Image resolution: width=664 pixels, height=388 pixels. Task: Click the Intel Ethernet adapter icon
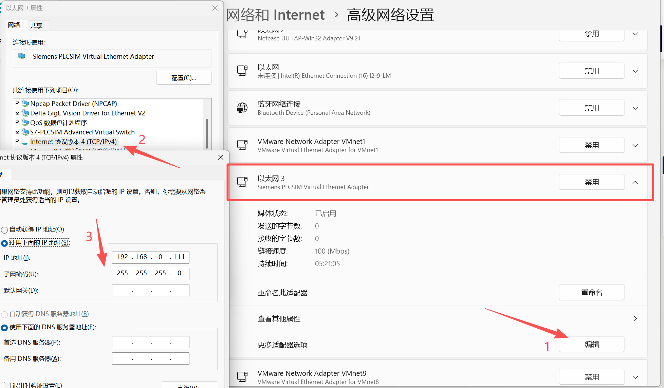(x=242, y=71)
